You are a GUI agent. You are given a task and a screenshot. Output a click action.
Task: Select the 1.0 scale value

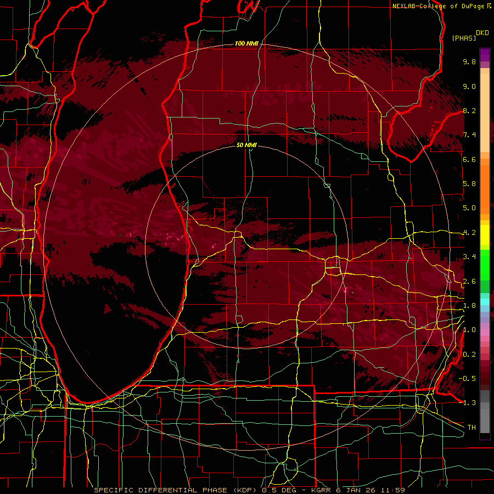pos(469,330)
